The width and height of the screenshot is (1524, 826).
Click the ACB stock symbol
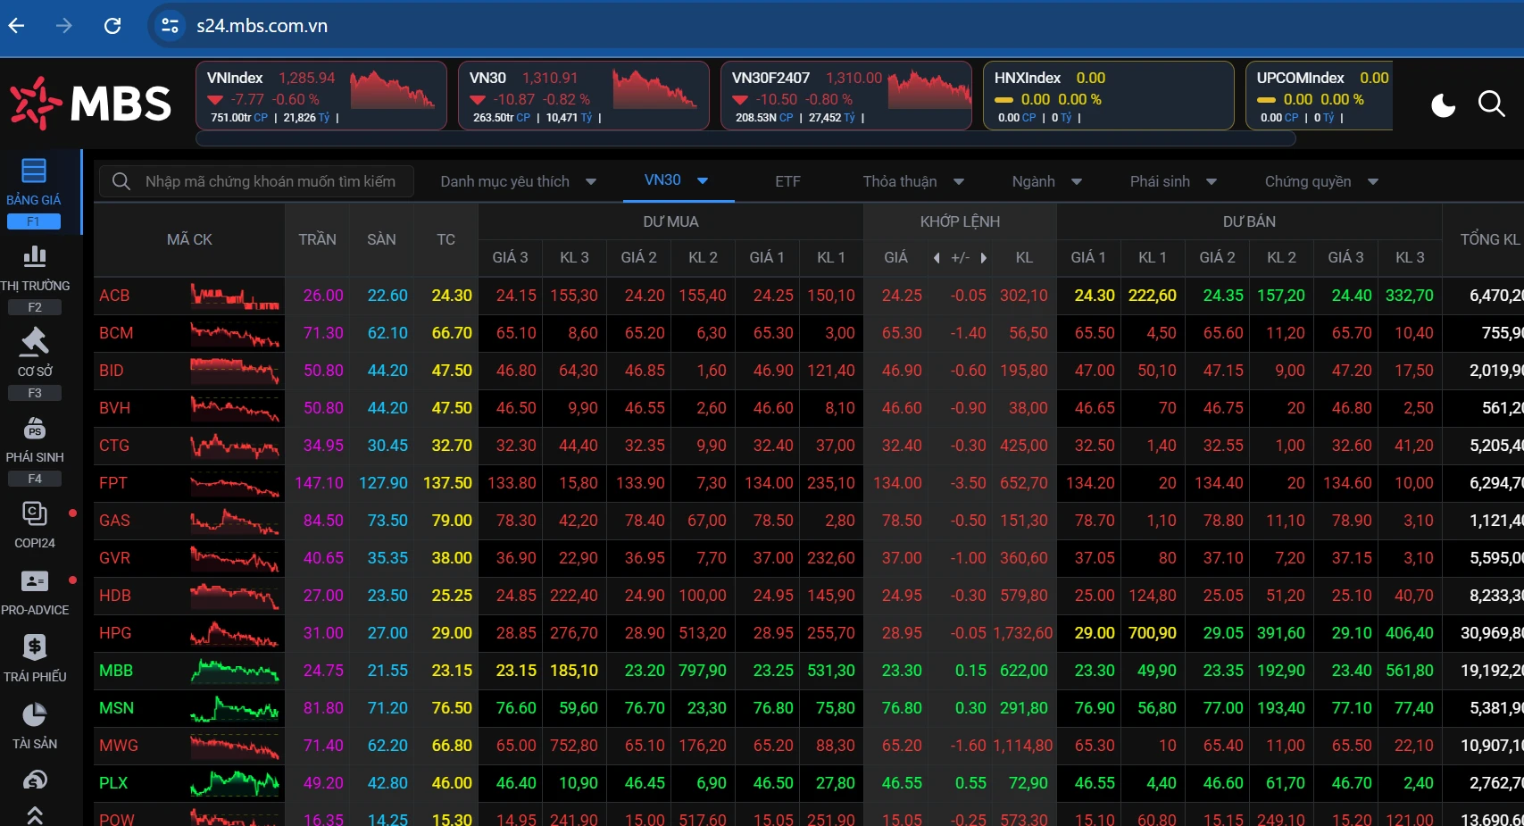114,296
